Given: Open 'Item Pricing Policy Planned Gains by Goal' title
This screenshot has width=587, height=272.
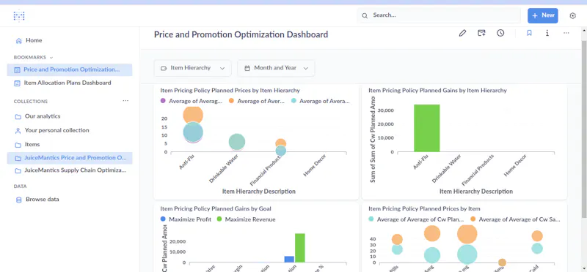Looking at the screenshot, I should (216, 208).
